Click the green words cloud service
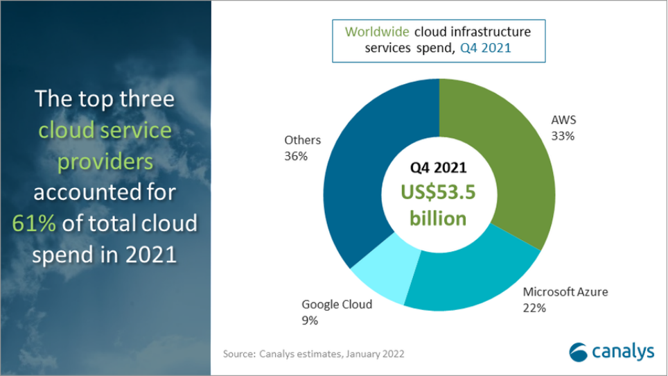 pos(105,130)
